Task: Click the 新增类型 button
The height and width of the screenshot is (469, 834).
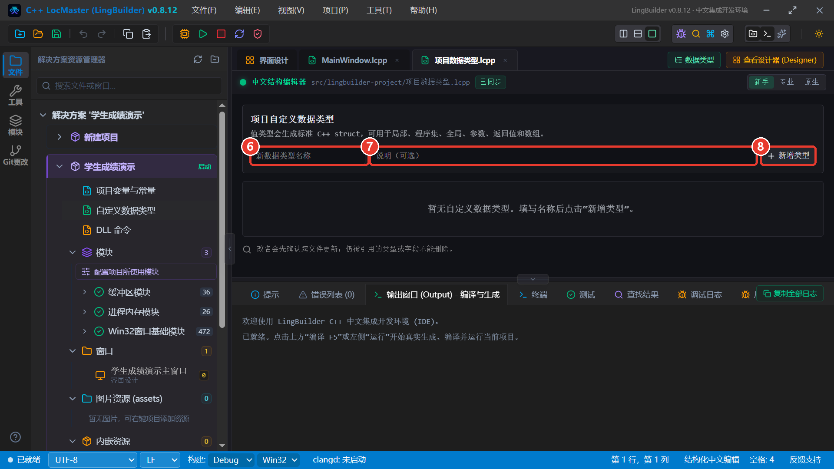Action: tap(788, 156)
